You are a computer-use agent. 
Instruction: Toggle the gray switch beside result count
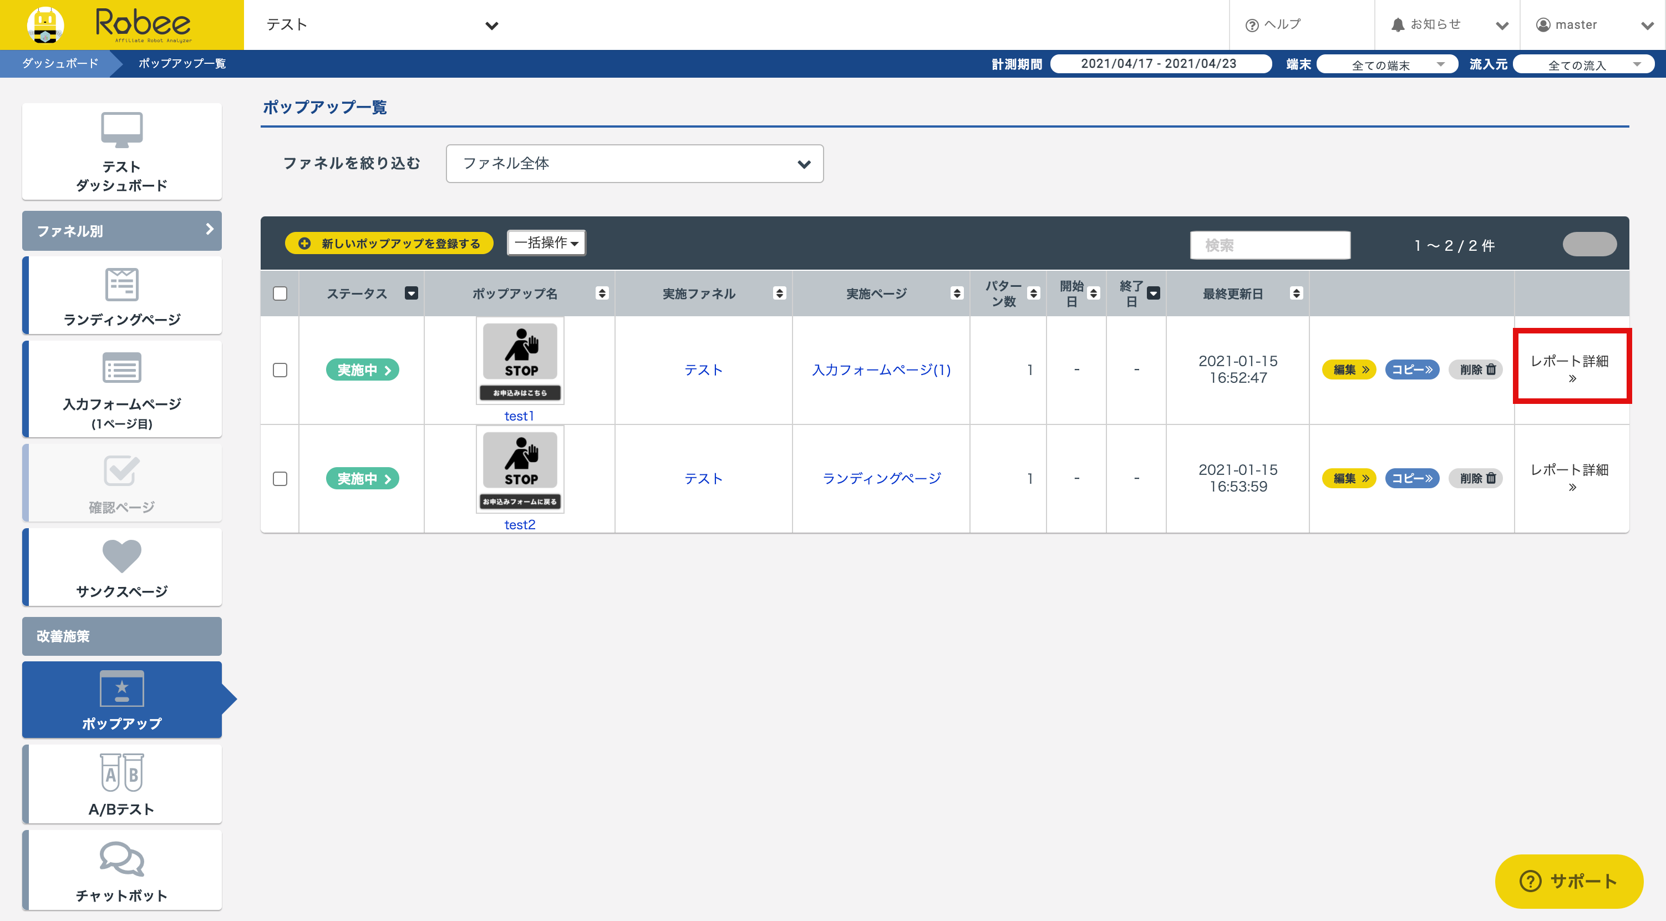tap(1589, 245)
